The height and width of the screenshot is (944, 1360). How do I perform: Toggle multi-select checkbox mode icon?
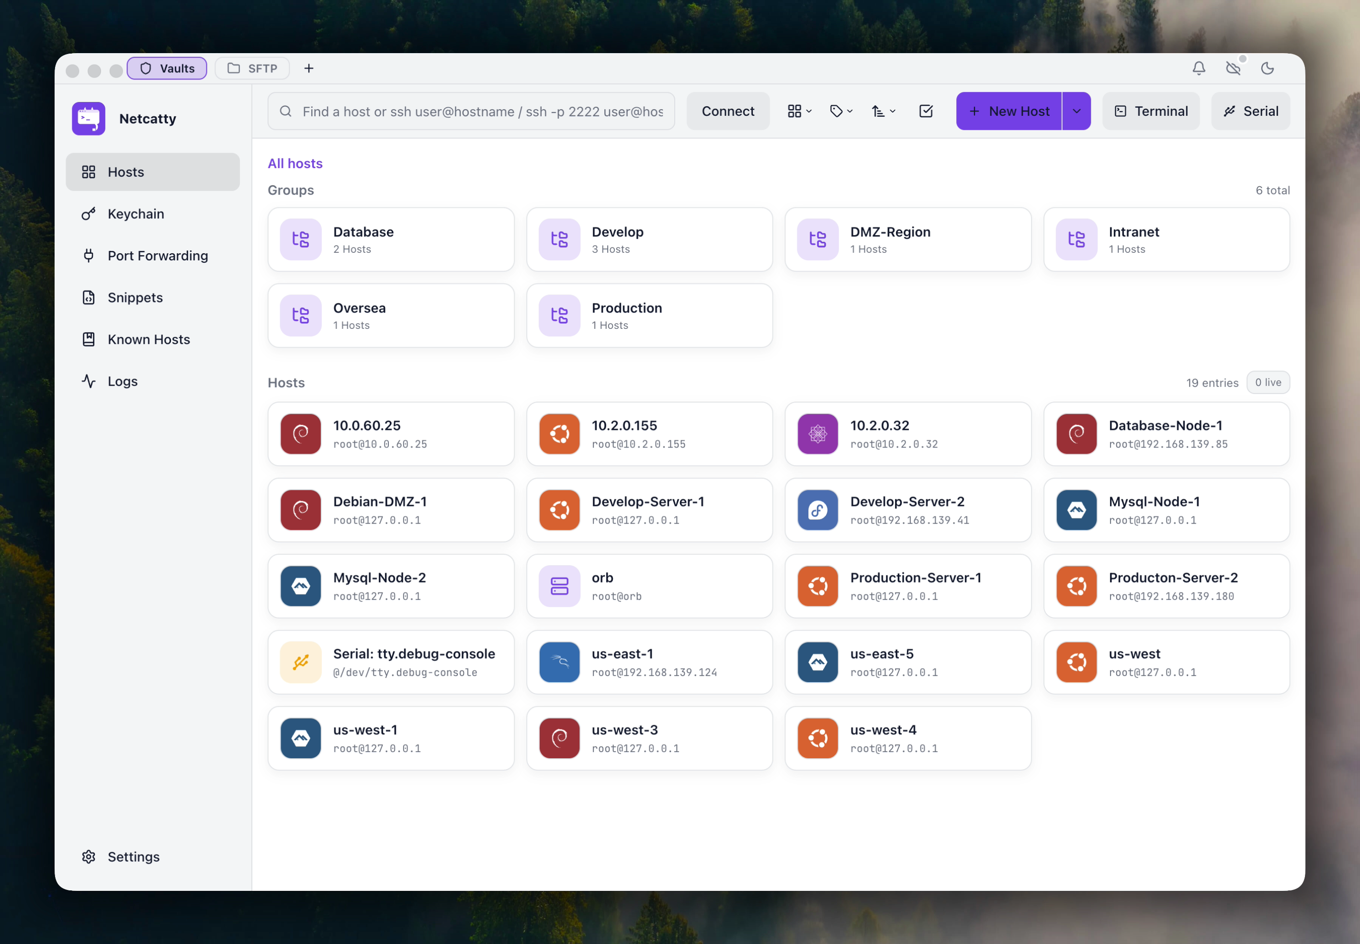click(x=926, y=111)
